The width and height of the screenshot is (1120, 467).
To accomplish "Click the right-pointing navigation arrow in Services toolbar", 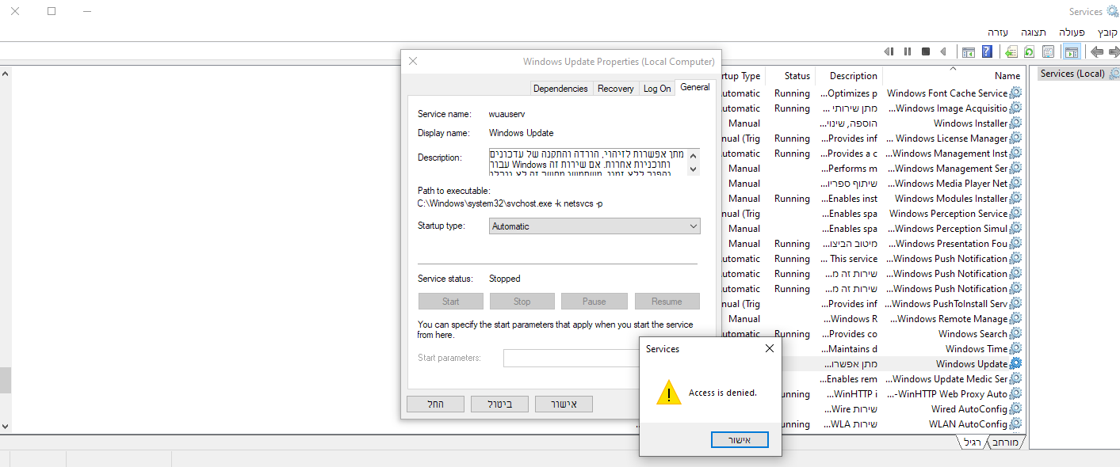I will click(1114, 51).
